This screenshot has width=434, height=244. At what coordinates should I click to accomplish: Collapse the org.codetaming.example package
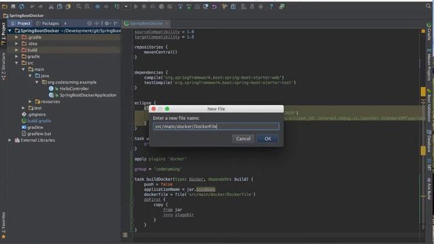tap(37, 82)
